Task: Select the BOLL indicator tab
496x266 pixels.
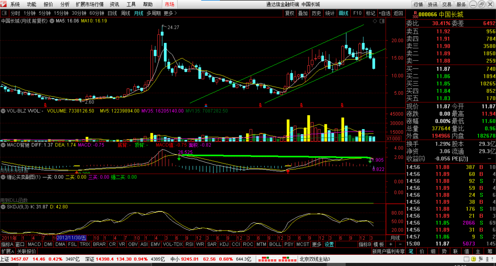Action: tap(275, 244)
